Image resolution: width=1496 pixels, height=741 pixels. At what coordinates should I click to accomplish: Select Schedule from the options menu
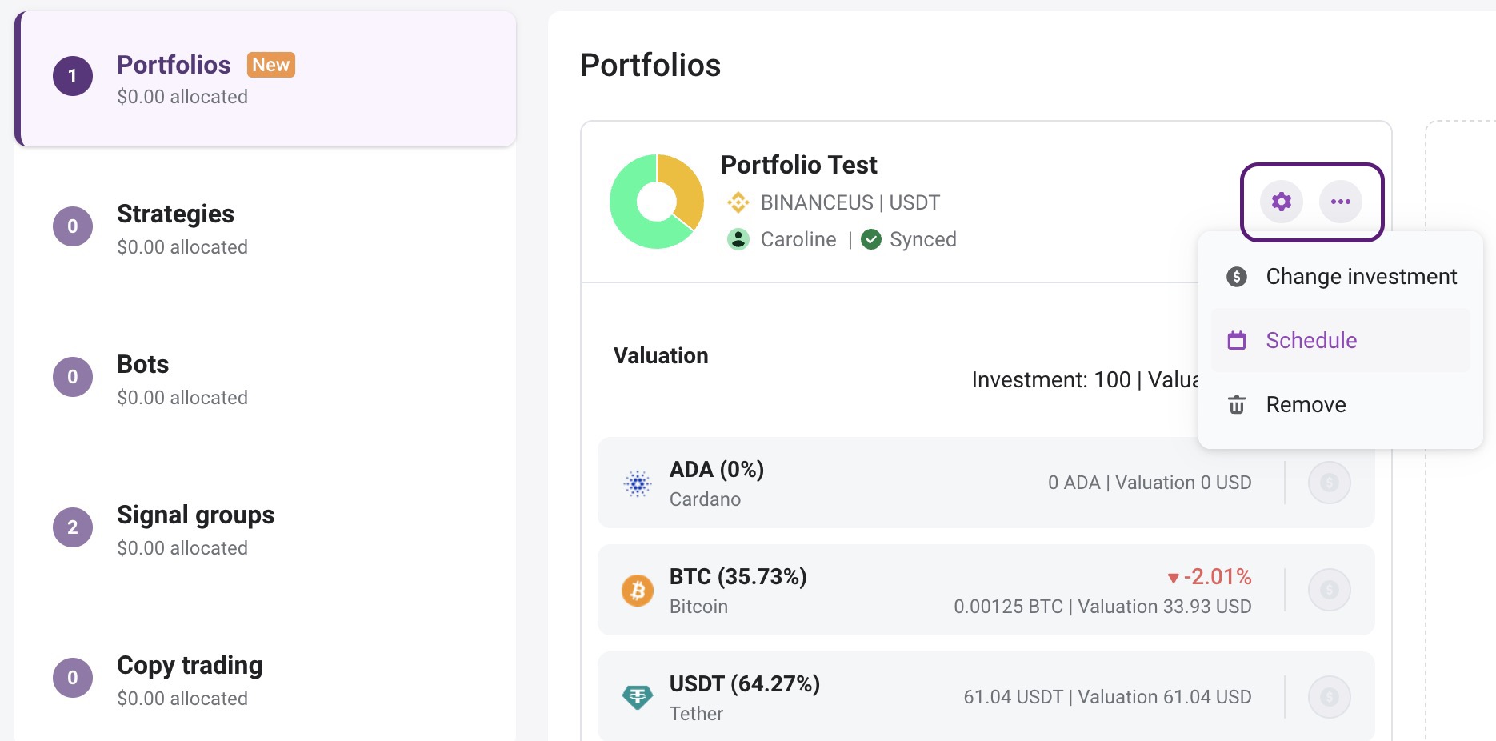point(1310,340)
